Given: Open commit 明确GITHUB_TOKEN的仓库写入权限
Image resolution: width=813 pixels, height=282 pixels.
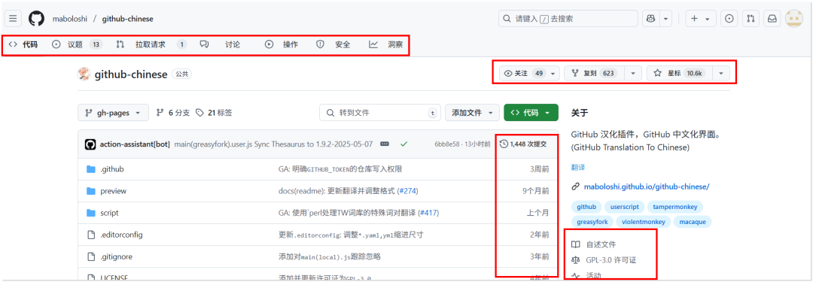Looking at the screenshot, I should (340, 169).
